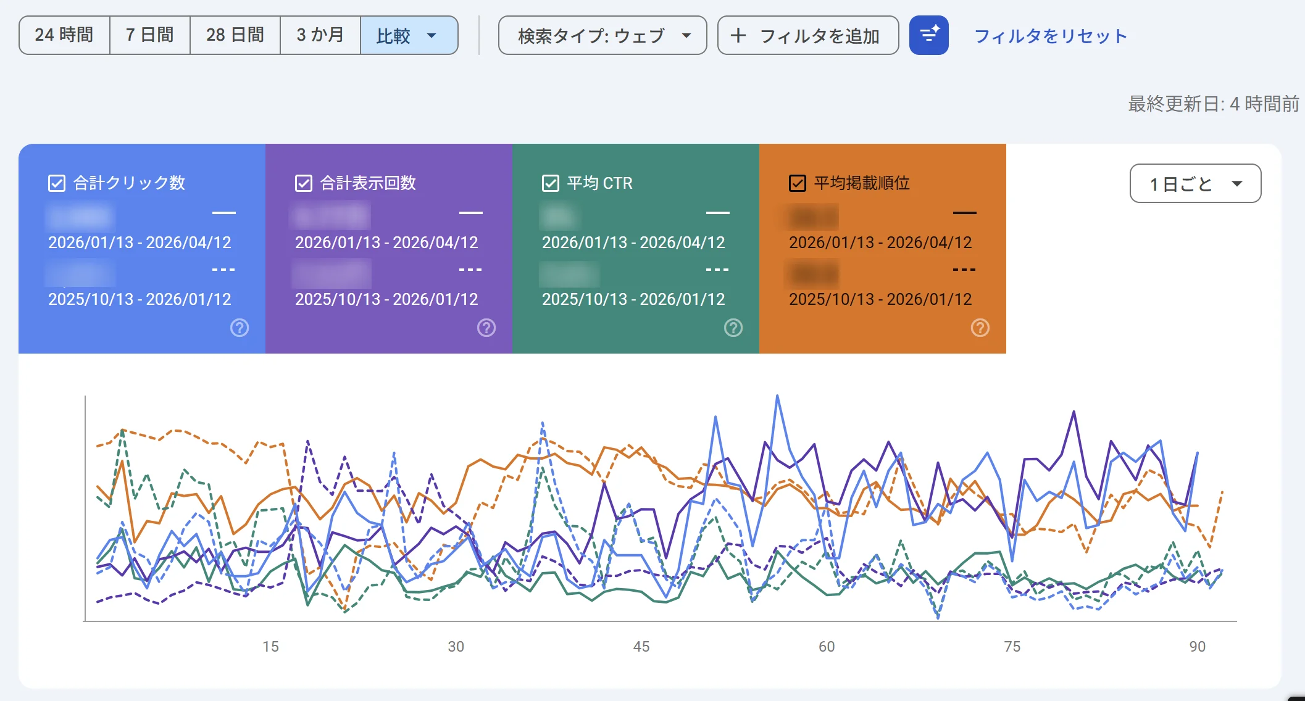
Task: Open help tooltip on 合計クリック数 card
Action: (239, 328)
